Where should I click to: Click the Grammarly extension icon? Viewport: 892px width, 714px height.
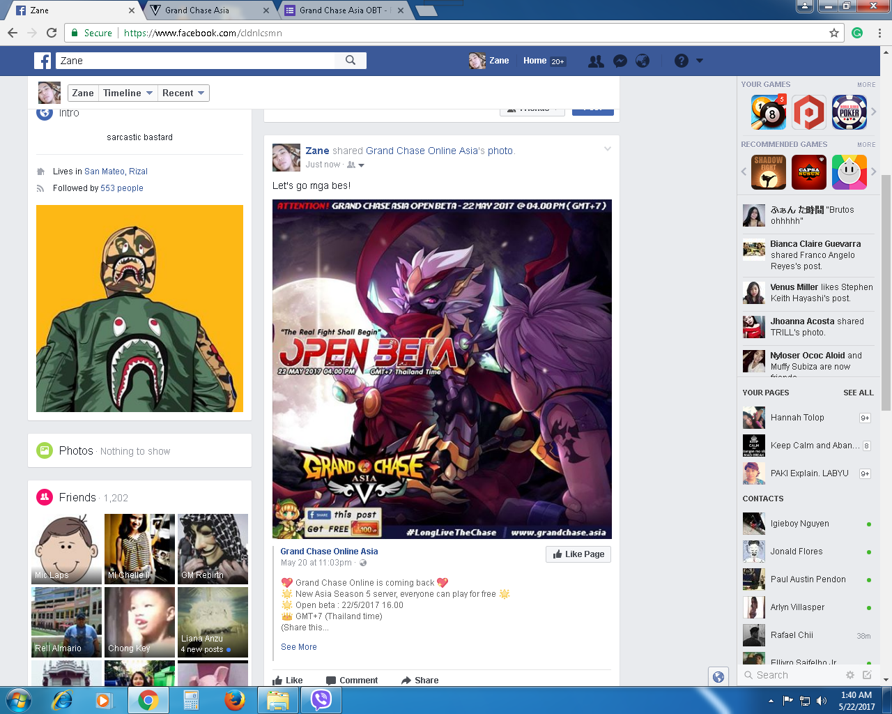(857, 33)
